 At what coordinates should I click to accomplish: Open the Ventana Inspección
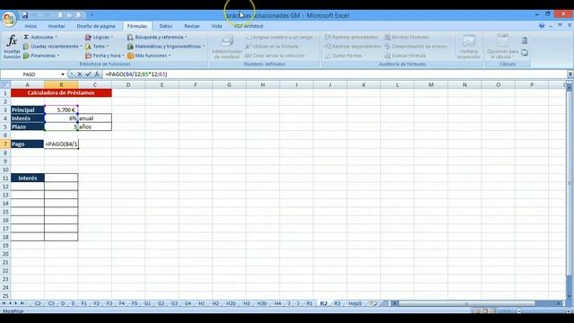468,47
